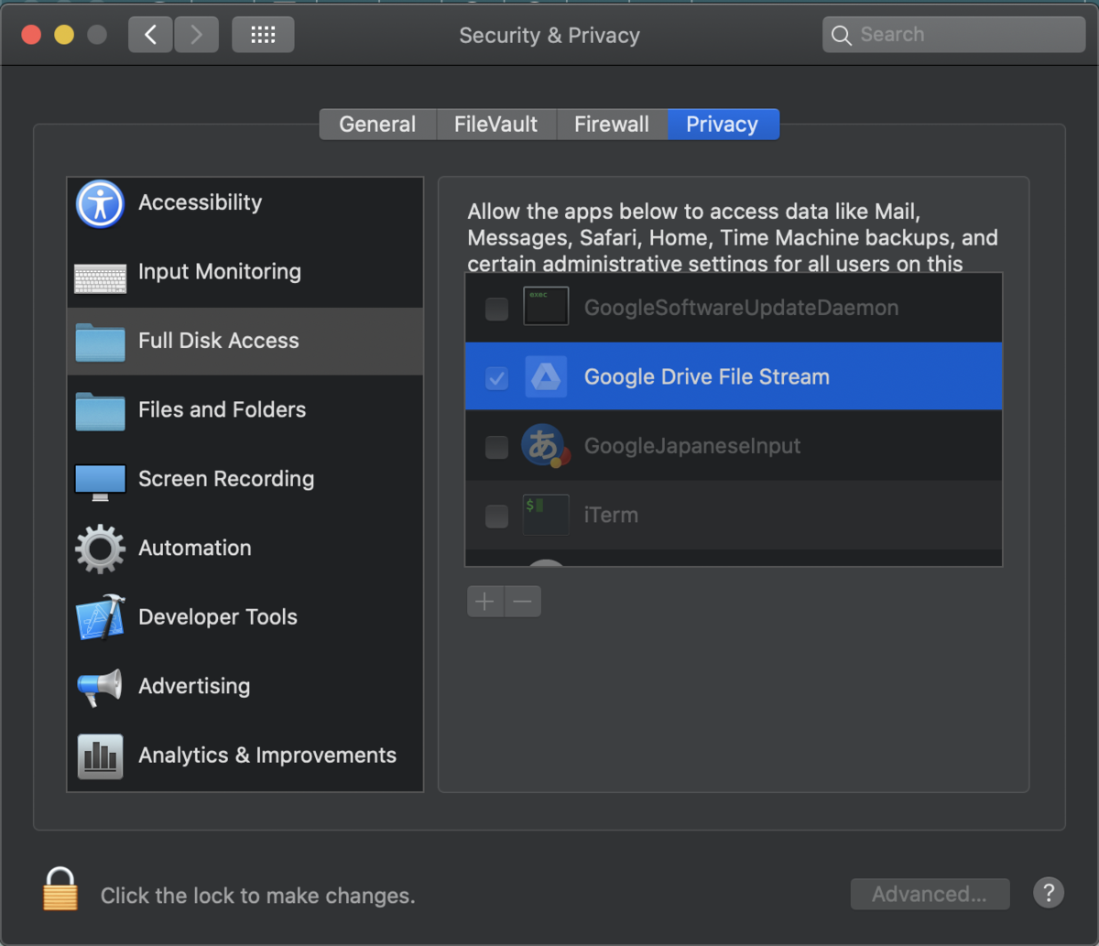
Task: Select the iTerm name text
Action: [x=611, y=515]
